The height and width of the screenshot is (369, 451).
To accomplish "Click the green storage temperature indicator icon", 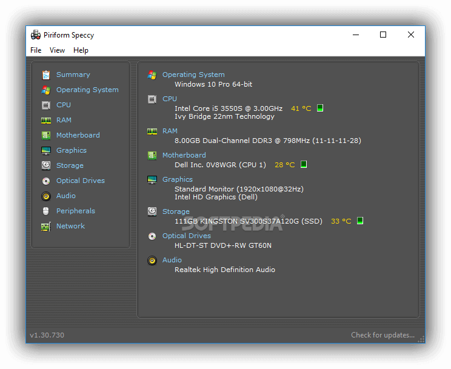I will point(360,221).
